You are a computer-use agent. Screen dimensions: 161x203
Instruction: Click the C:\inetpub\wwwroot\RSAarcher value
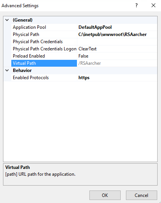point(112,34)
